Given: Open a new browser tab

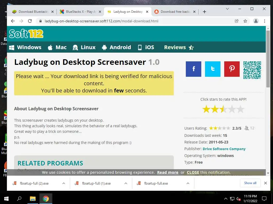Looking at the screenshot, I should (204, 12).
